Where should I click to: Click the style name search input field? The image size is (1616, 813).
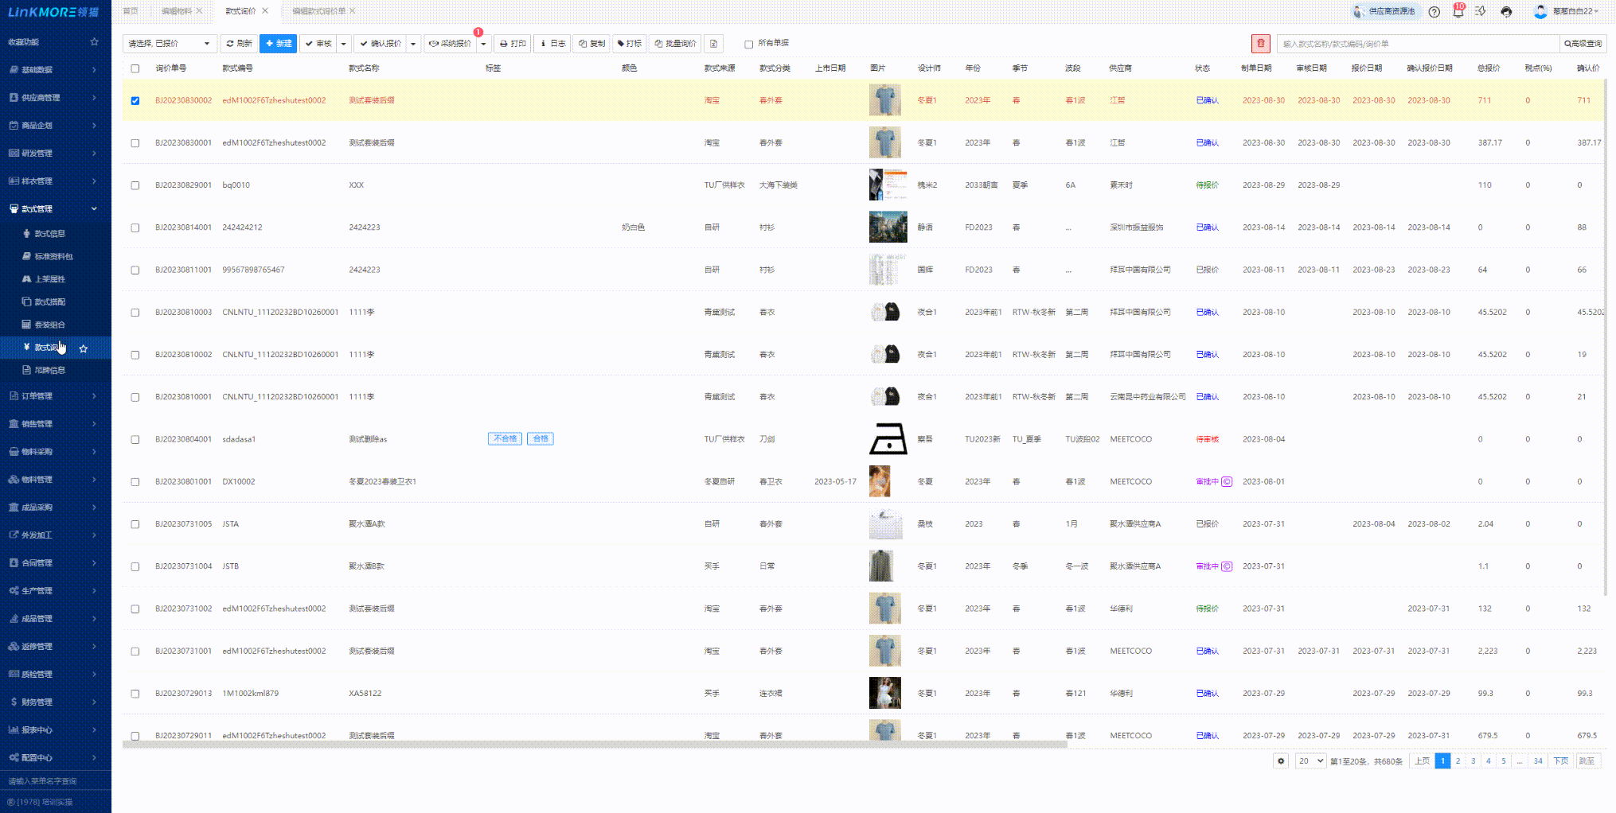coord(1417,44)
